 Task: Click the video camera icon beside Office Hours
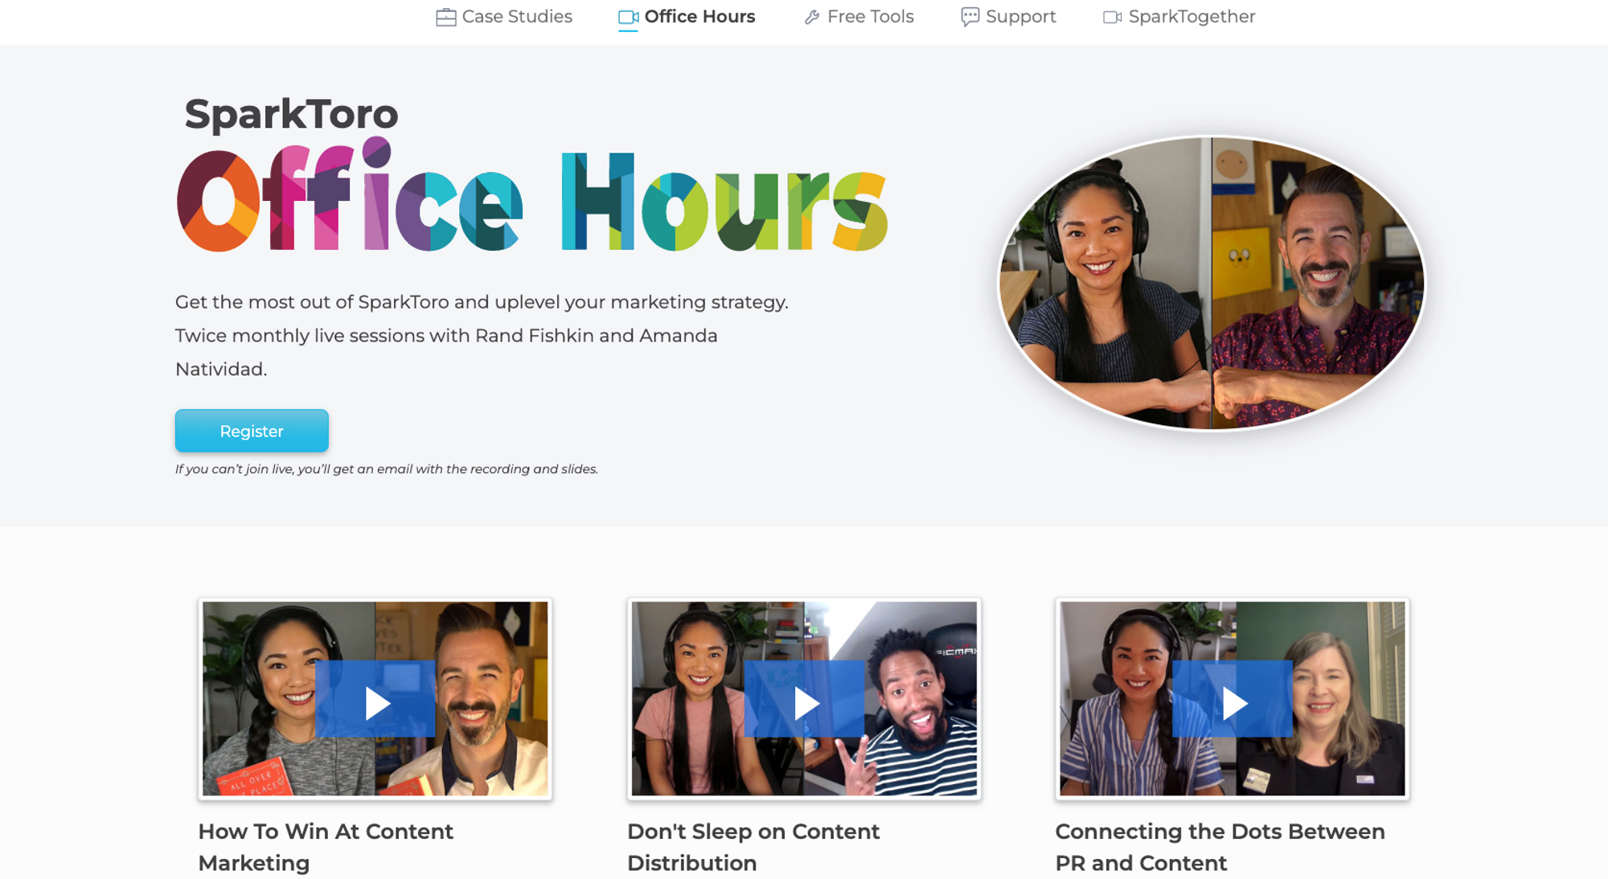628,17
